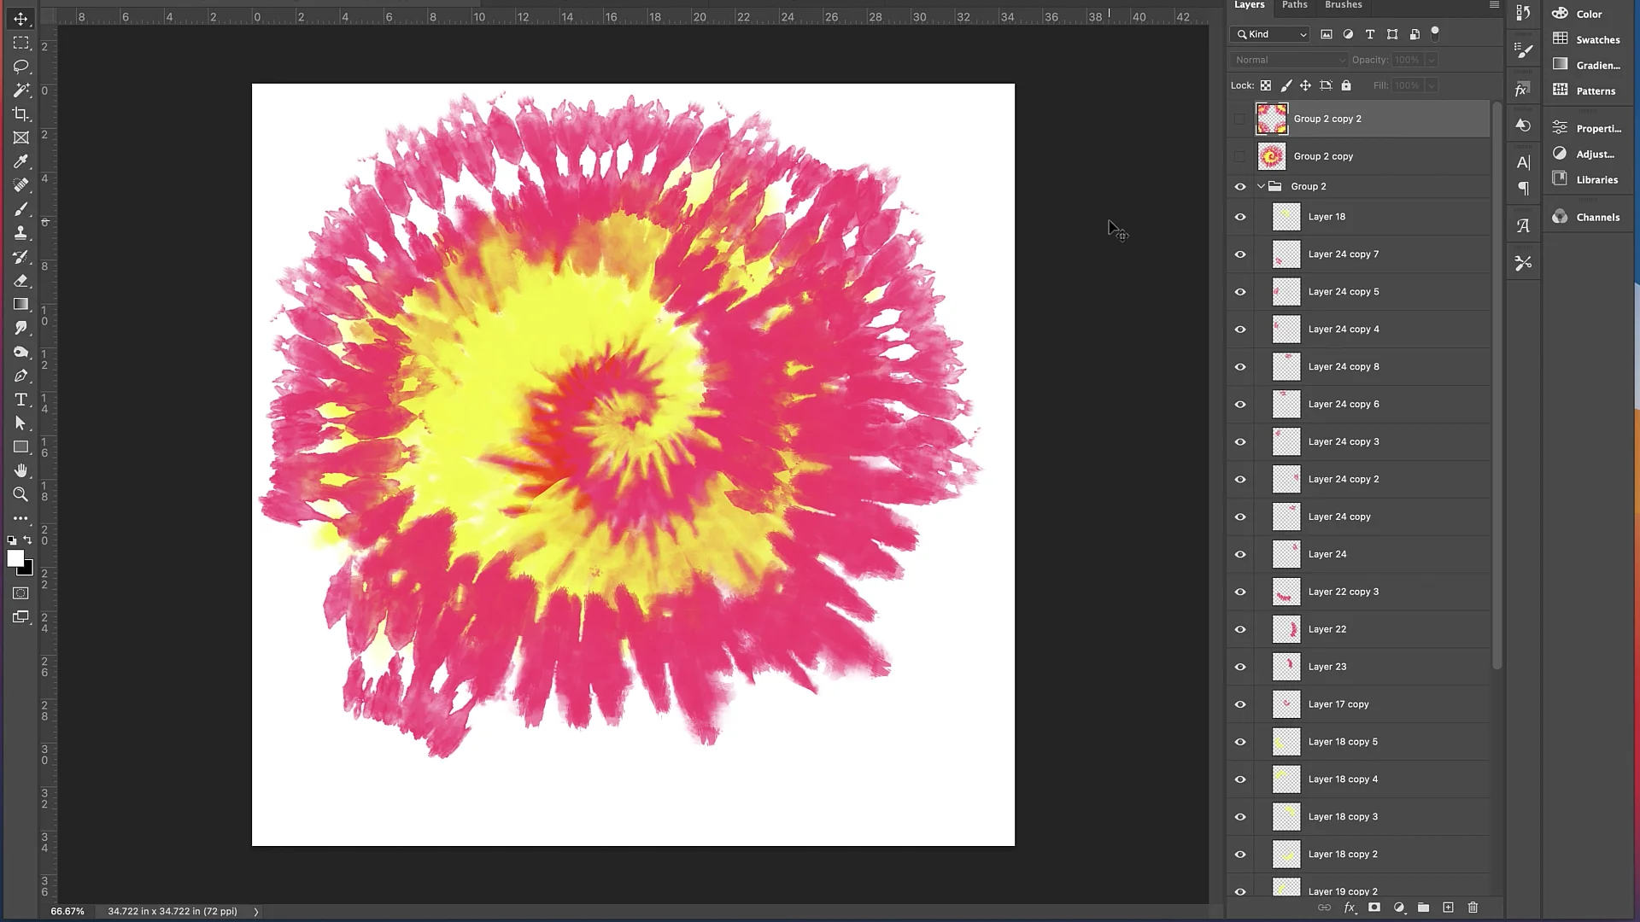Show the Group 2 copy 2 layer

tap(1239, 119)
